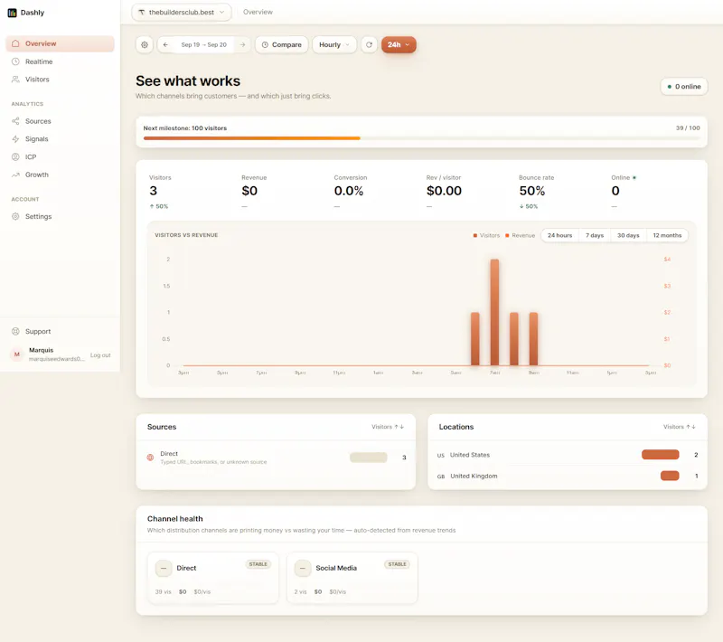Viewport: 723px width, 642px height.
Task: Click the 0 online indicator
Action: [x=684, y=86]
